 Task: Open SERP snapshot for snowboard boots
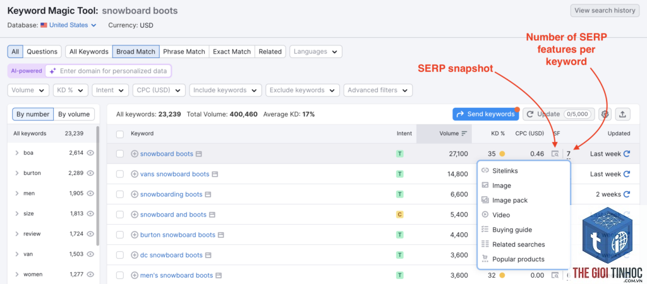555,154
